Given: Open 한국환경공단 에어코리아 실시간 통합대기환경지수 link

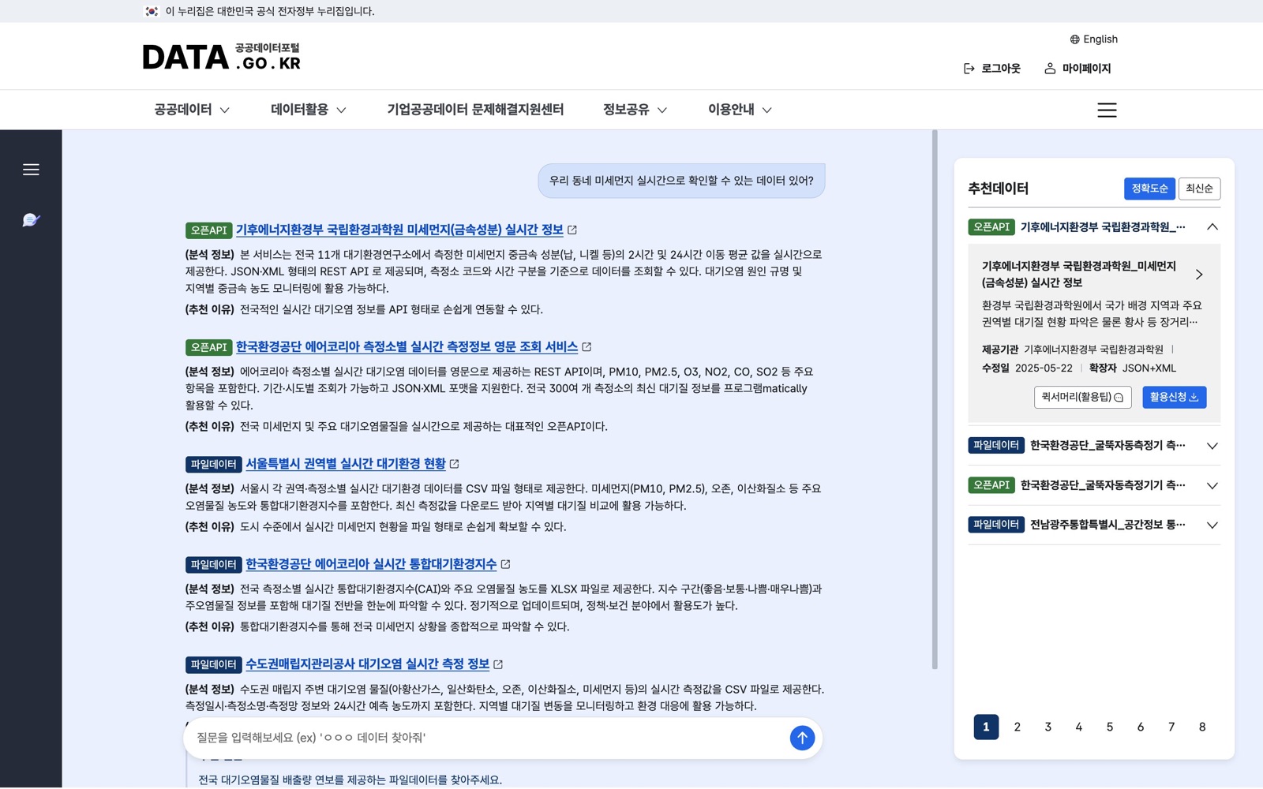Looking at the screenshot, I should coord(371,564).
